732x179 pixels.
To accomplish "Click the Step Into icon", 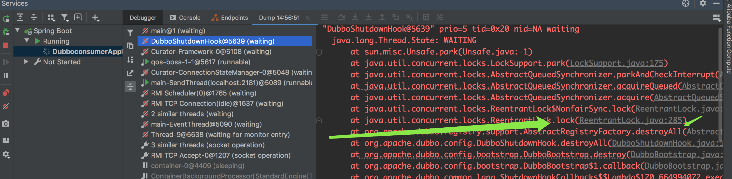I will click(x=355, y=17).
